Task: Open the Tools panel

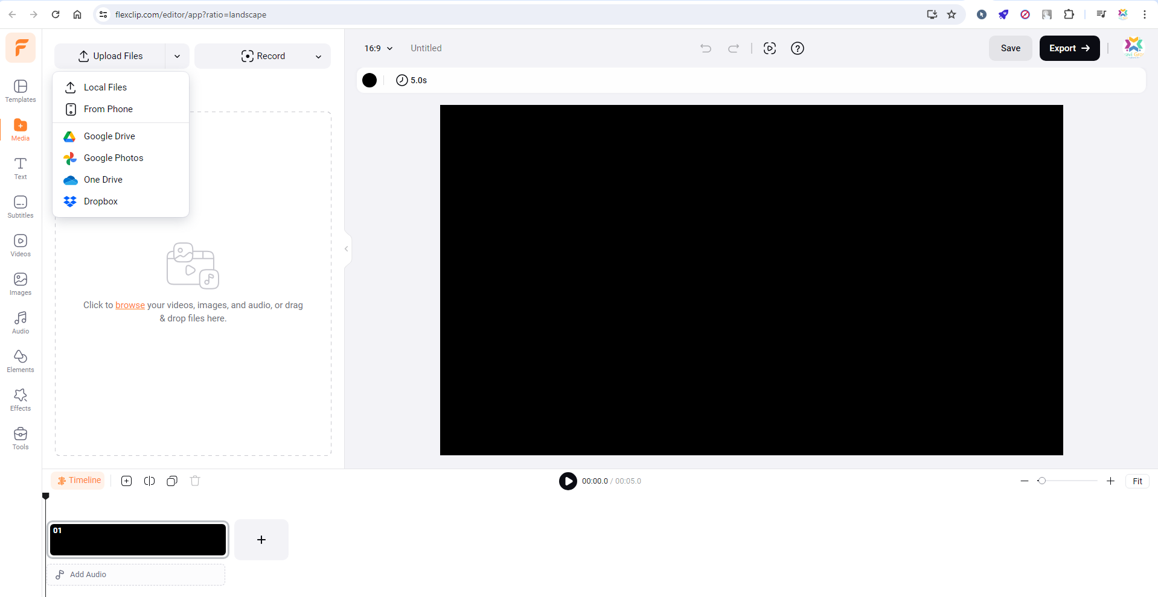Action: pos(20,438)
